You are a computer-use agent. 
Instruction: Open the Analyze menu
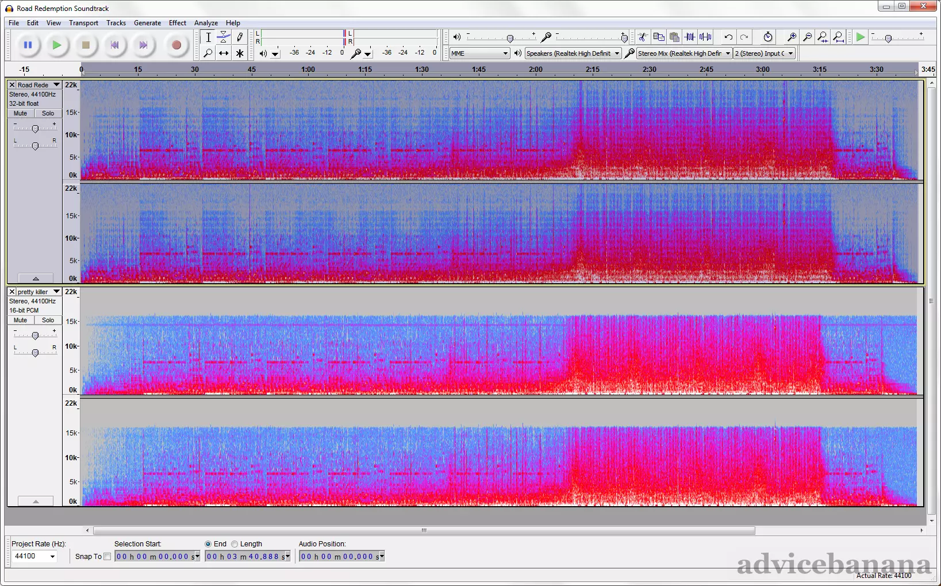pos(206,23)
